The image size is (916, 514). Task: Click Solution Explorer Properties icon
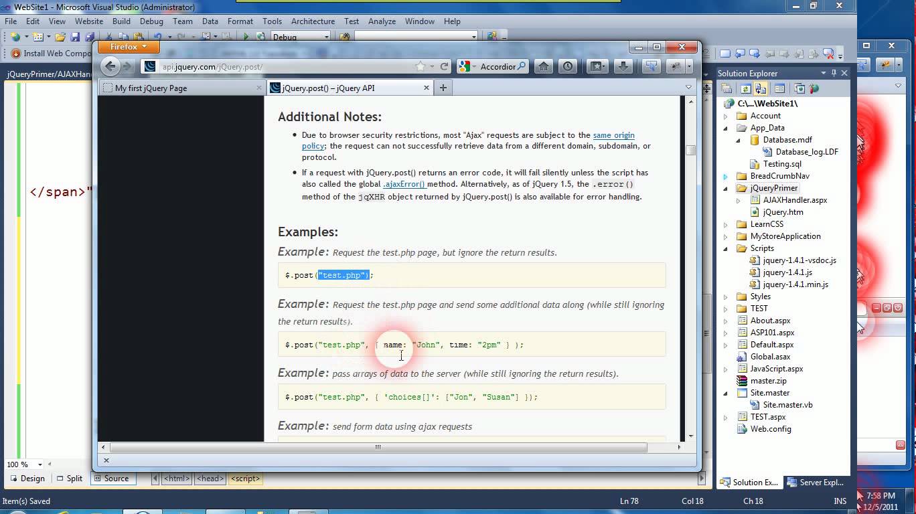(x=727, y=88)
